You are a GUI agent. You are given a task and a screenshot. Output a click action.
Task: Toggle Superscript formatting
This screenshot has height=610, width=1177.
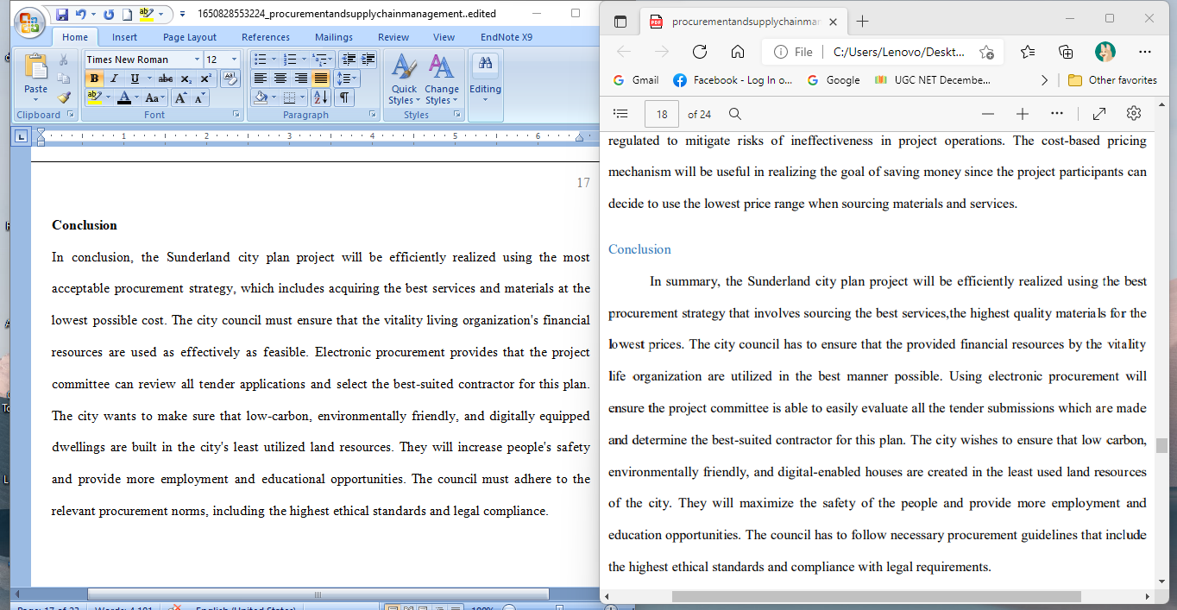pyautogui.click(x=205, y=79)
